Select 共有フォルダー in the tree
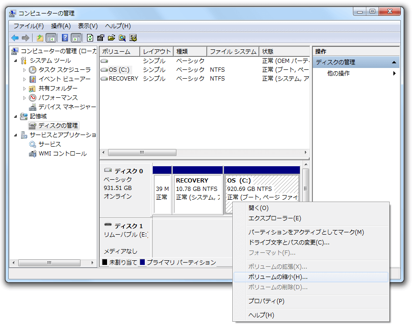 pos(58,88)
